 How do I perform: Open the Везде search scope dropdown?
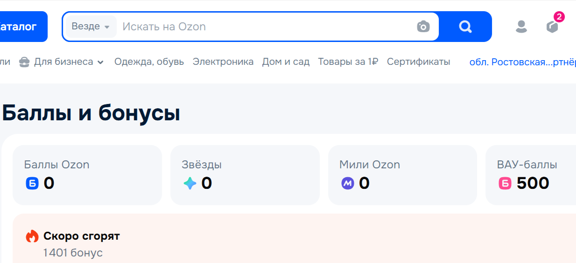coord(91,27)
